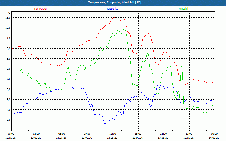Click the 09:00 time label
Screen dimensions: 226x141
(88, 134)
